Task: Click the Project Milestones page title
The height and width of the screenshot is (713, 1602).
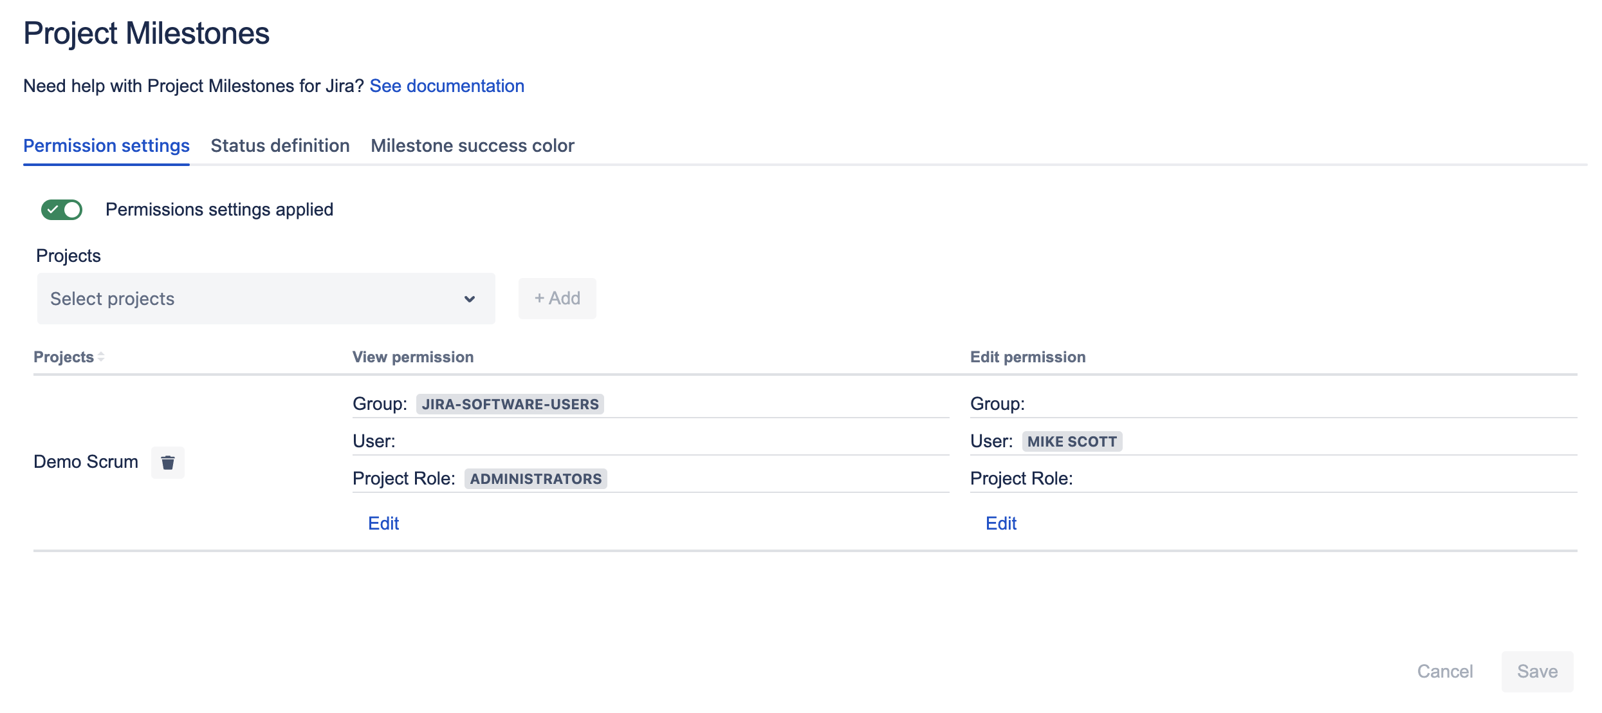Action: pyautogui.click(x=146, y=33)
